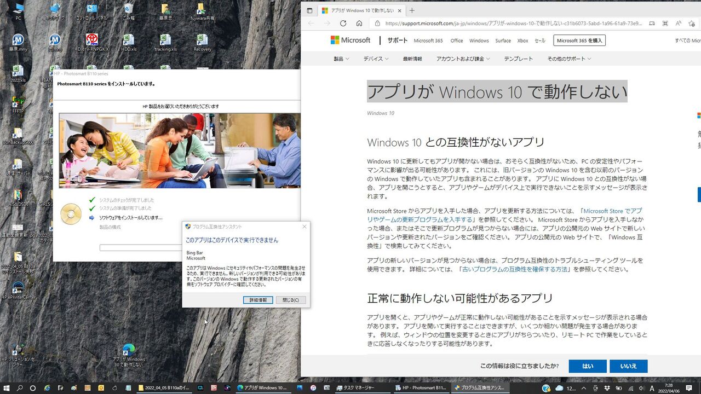Open the ネットワーク desktop icon
The image size is (701, 394).
coord(55,11)
